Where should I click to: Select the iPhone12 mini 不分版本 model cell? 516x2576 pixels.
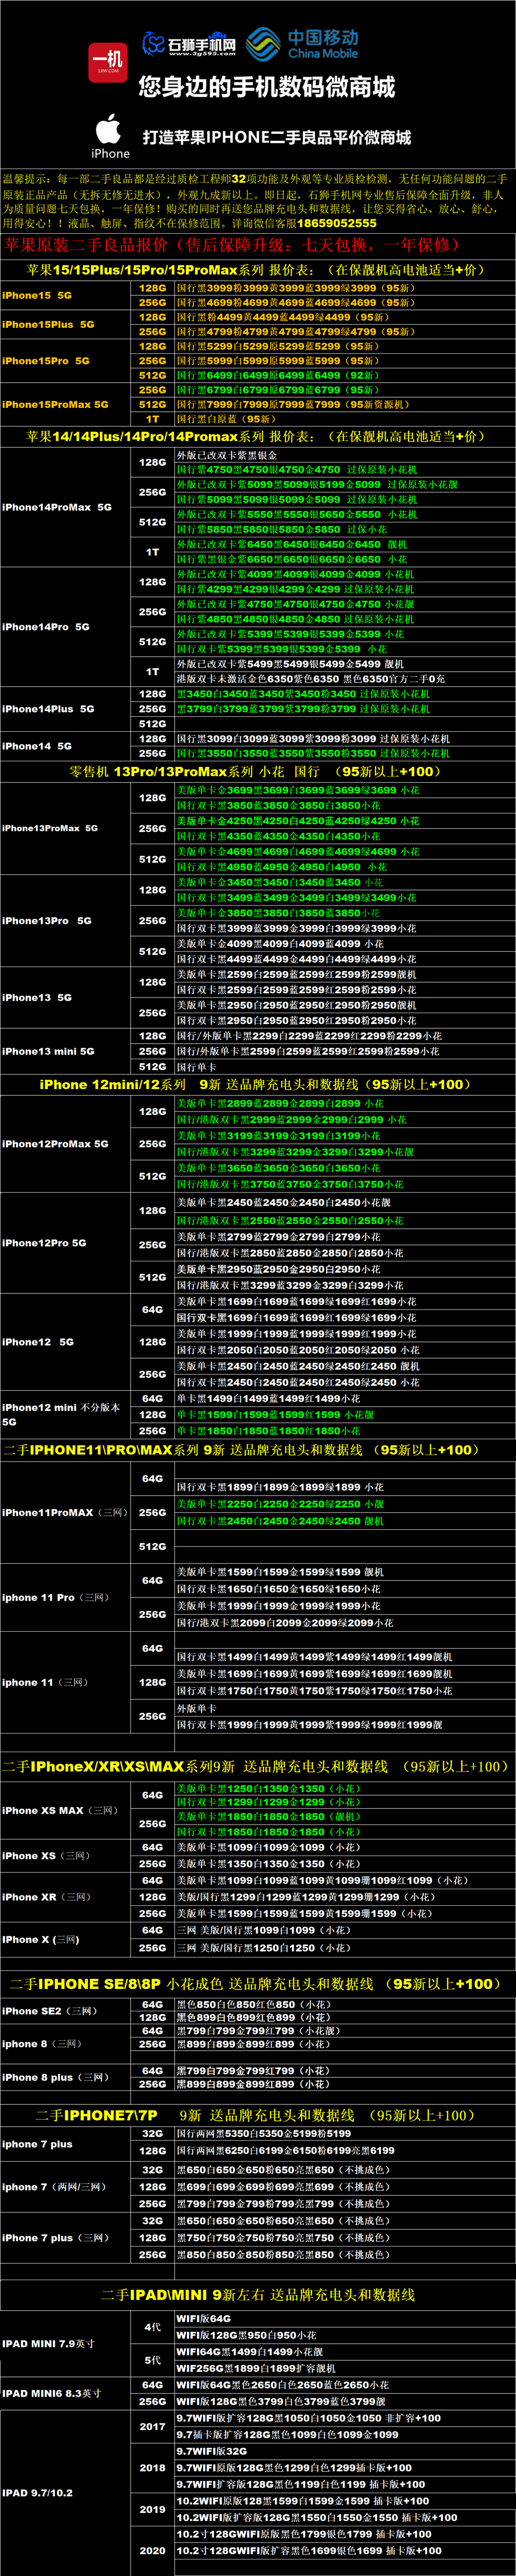tap(66, 1414)
